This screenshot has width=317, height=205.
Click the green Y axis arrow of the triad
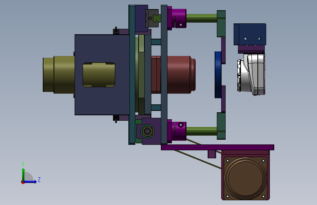[23, 174]
